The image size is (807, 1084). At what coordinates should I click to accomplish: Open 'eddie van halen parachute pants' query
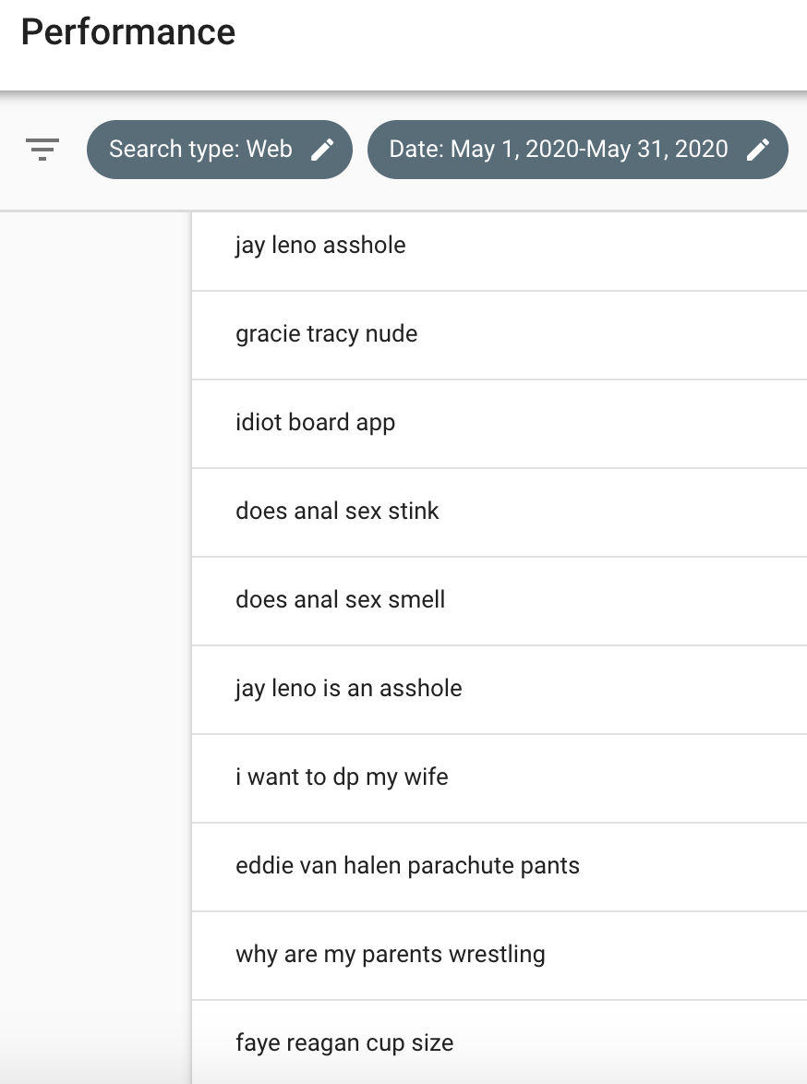(x=407, y=866)
